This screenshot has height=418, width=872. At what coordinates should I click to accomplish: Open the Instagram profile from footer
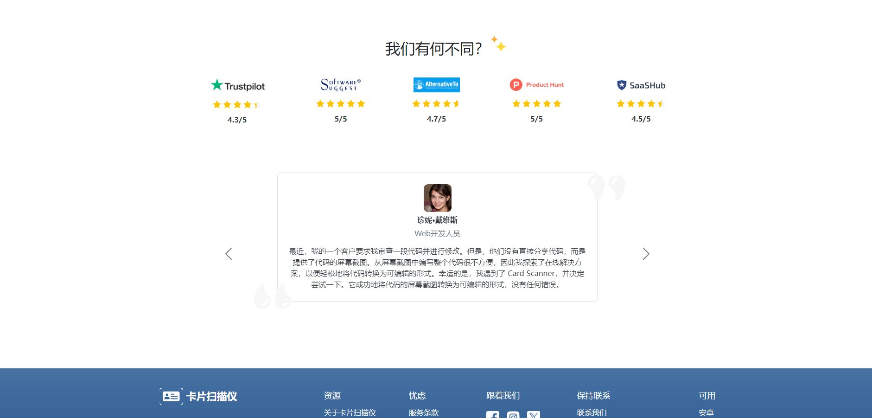(513, 414)
